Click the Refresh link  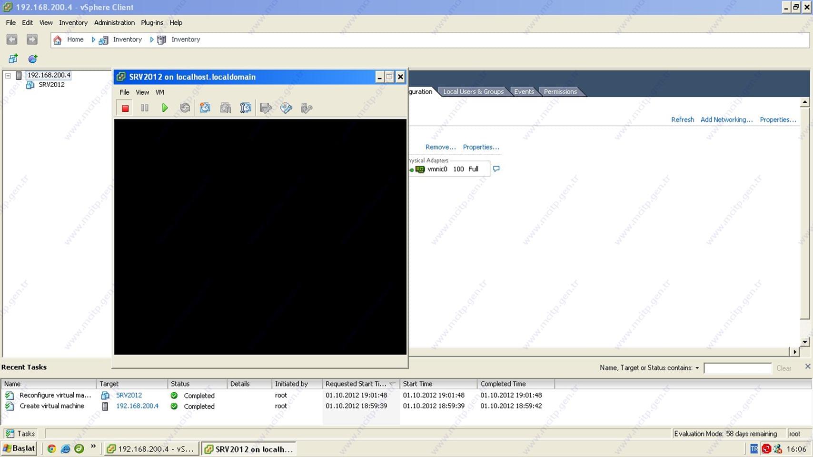point(682,119)
